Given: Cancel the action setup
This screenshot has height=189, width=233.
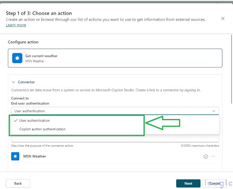Looking at the screenshot, I should point(215,183).
